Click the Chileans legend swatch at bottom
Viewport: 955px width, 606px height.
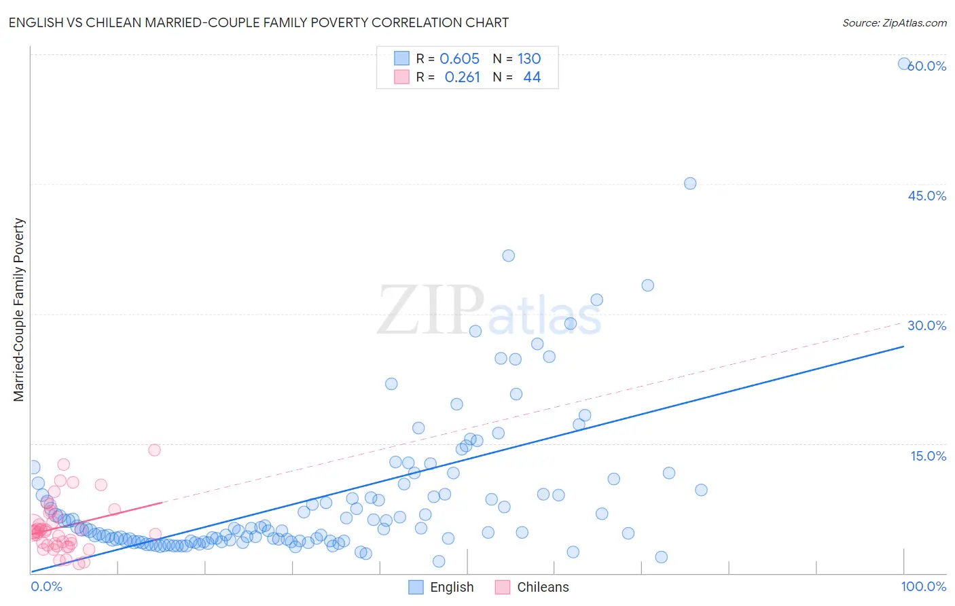503,587
